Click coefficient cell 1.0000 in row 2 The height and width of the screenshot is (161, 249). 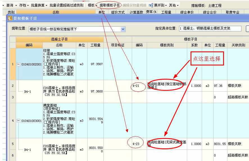coord(194,86)
